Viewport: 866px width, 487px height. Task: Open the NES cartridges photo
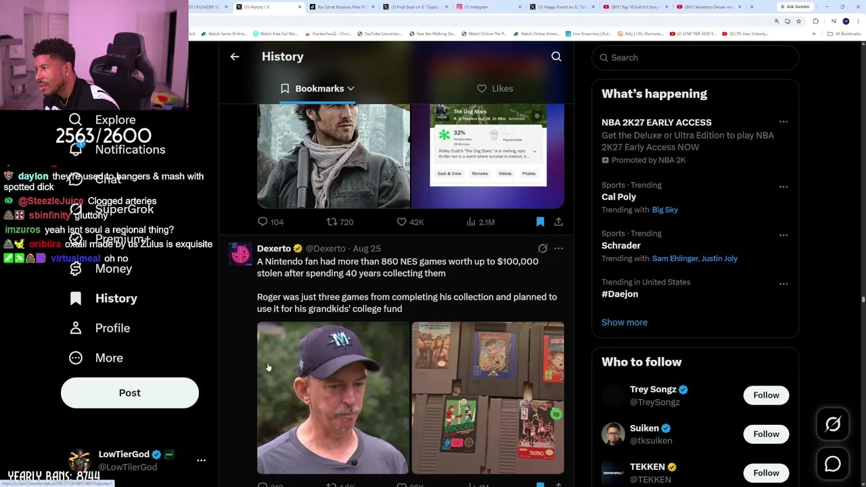pos(488,398)
